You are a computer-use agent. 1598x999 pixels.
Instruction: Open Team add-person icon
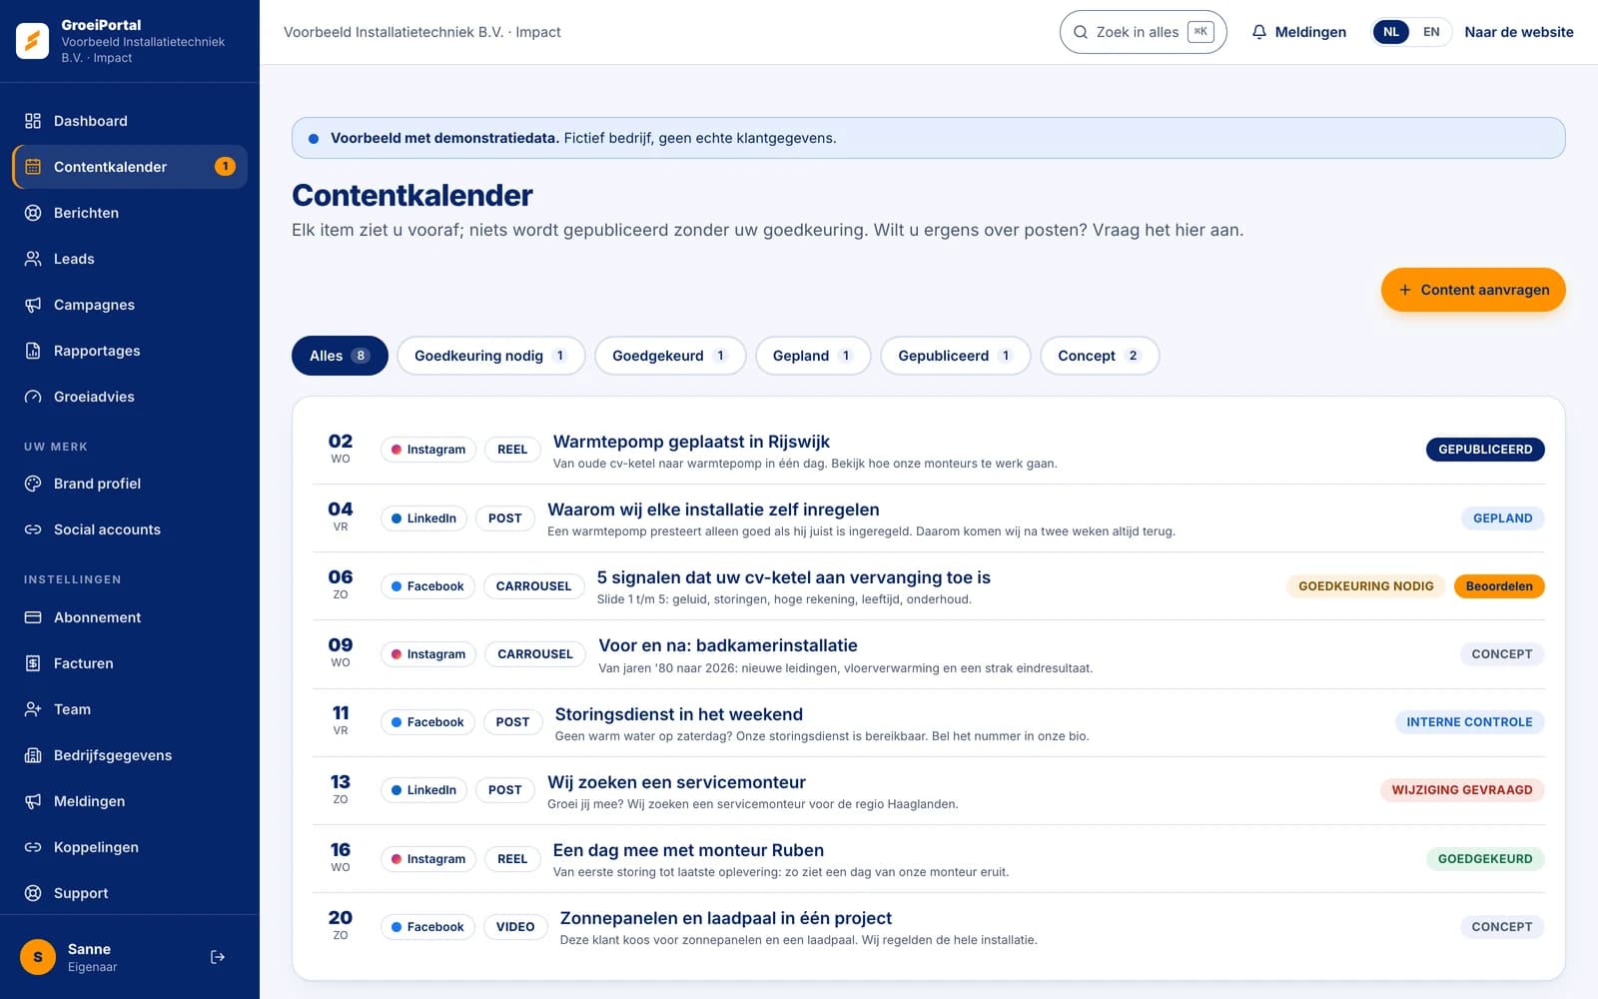click(33, 709)
